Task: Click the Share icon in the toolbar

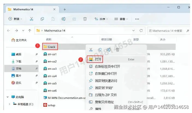Action: pyautogui.click(x=74, y=19)
